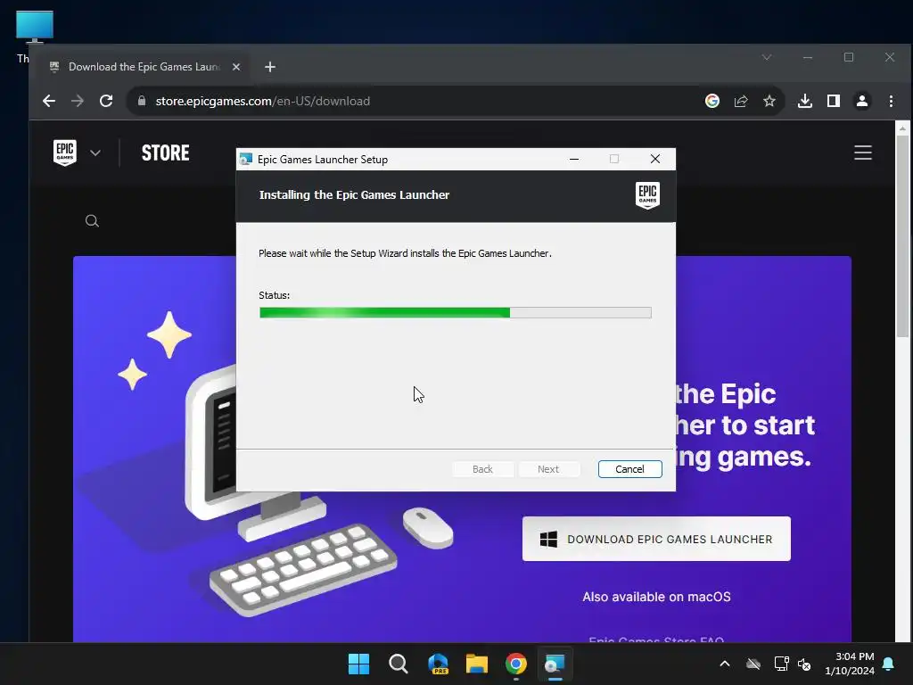Image resolution: width=913 pixels, height=685 pixels.
Task: Click the Chrome tab search chevron
Action: [x=767, y=57]
